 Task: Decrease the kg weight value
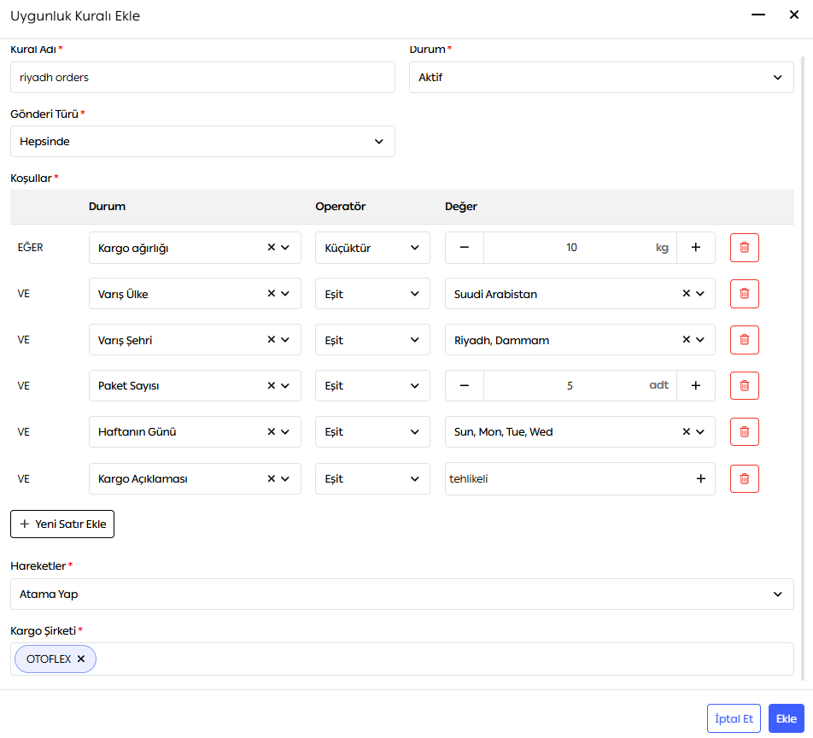pyautogui.click(x=465, y=248)
